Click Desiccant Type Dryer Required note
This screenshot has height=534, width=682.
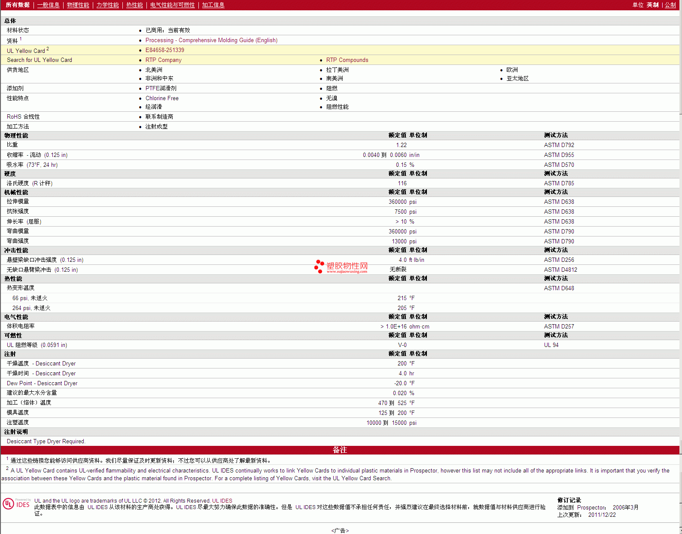pyautogui.click(x=46, y=441)
